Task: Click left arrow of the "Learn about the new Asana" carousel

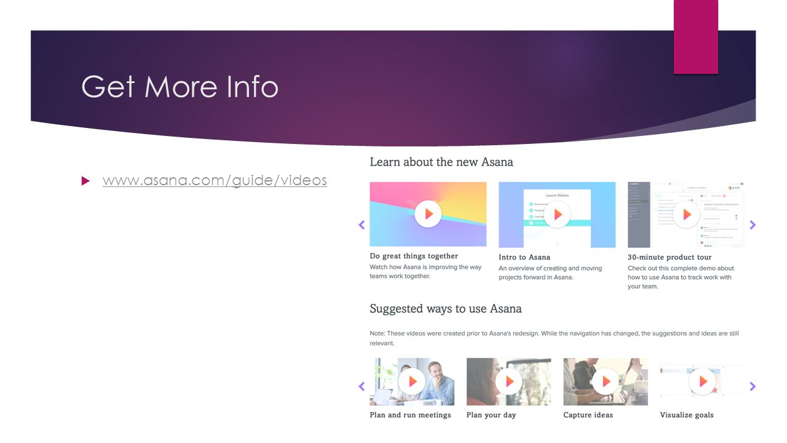Action: (x=362, y=225)
